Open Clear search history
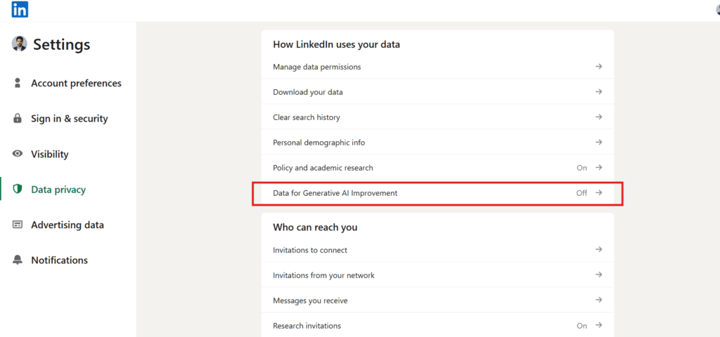 tap(437, 117)
